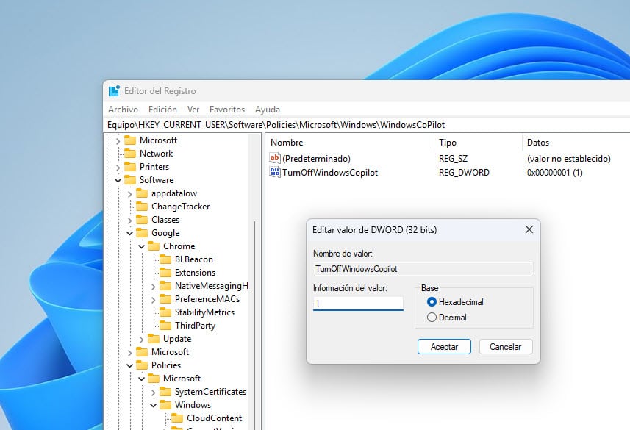The width and height of the screenshot is (630, 430).
Task: Click the SystemCertificates folder icon
Action: click(x=165, y=392)
